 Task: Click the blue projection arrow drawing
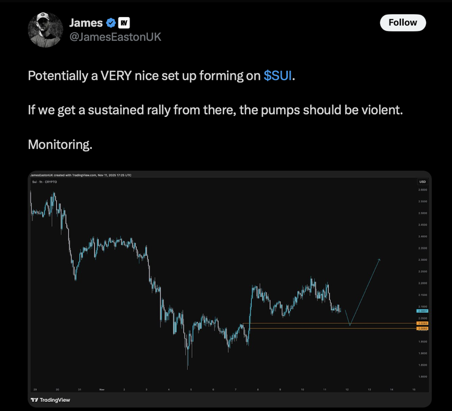[365, 294]
